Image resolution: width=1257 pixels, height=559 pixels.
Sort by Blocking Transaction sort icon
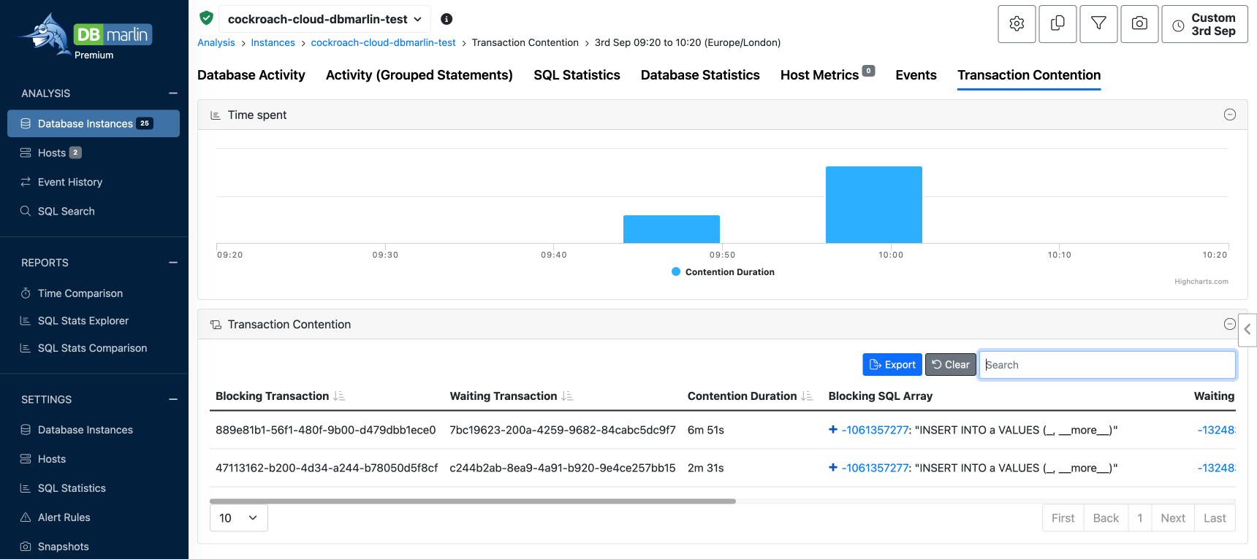click(339, 396)
